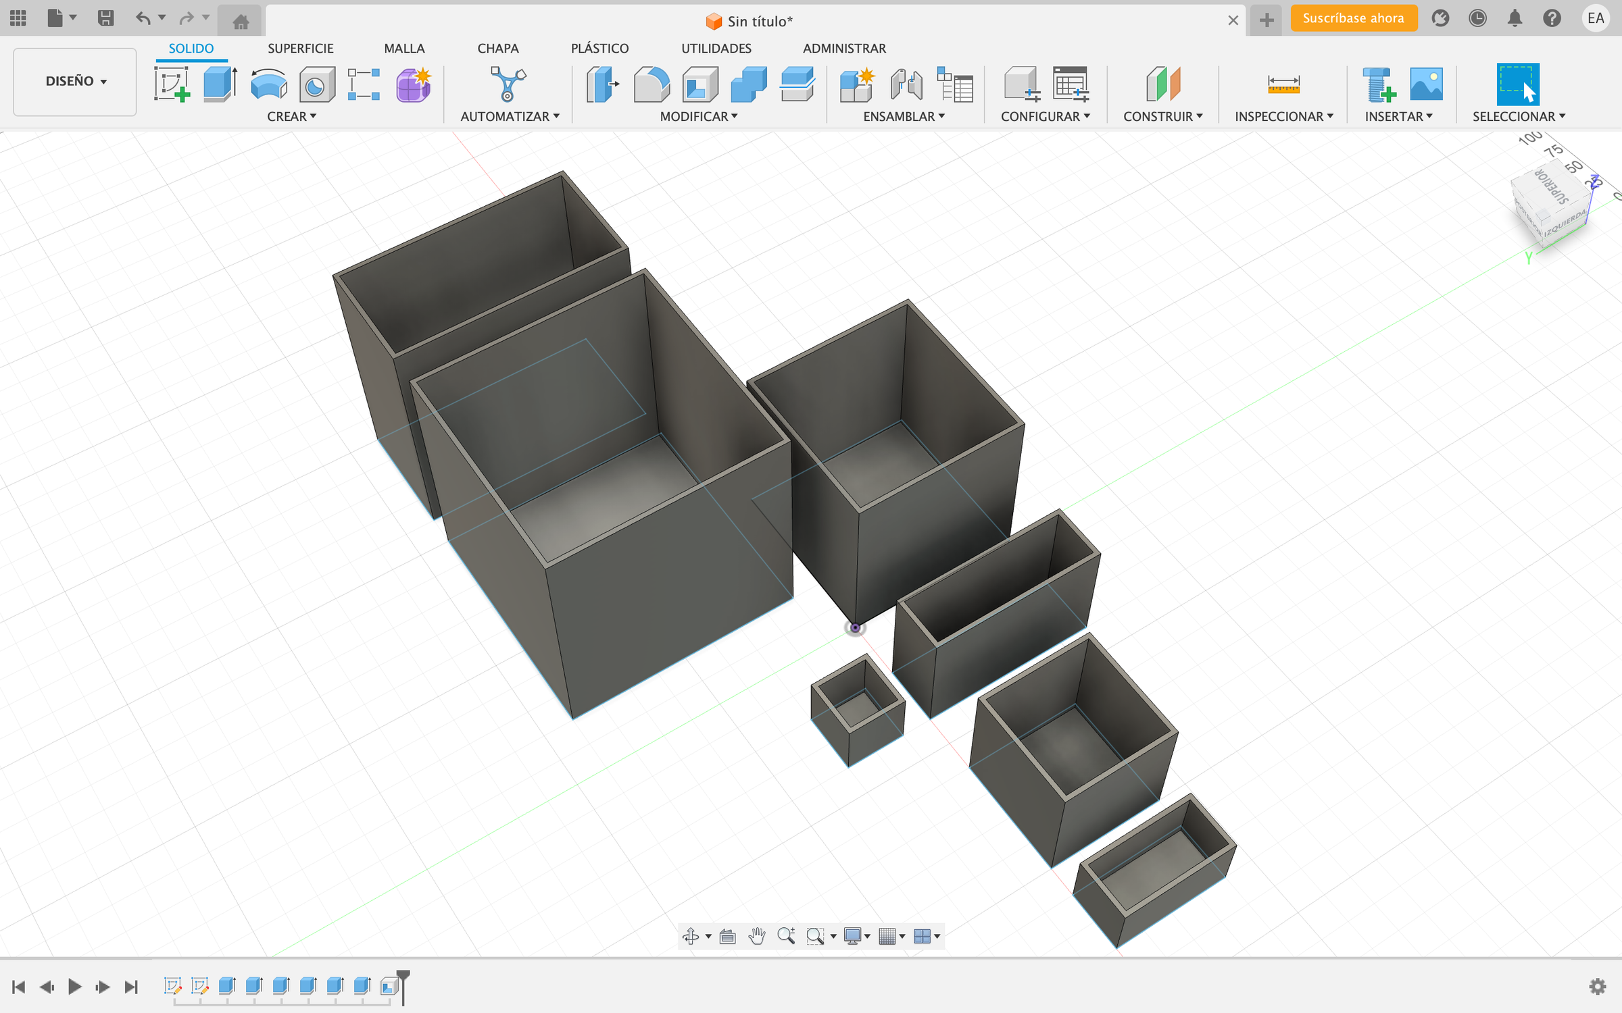This screenshot has width=1622, height=1013.
Task: Select the Pan hand tool
Action: pos(757,935)
